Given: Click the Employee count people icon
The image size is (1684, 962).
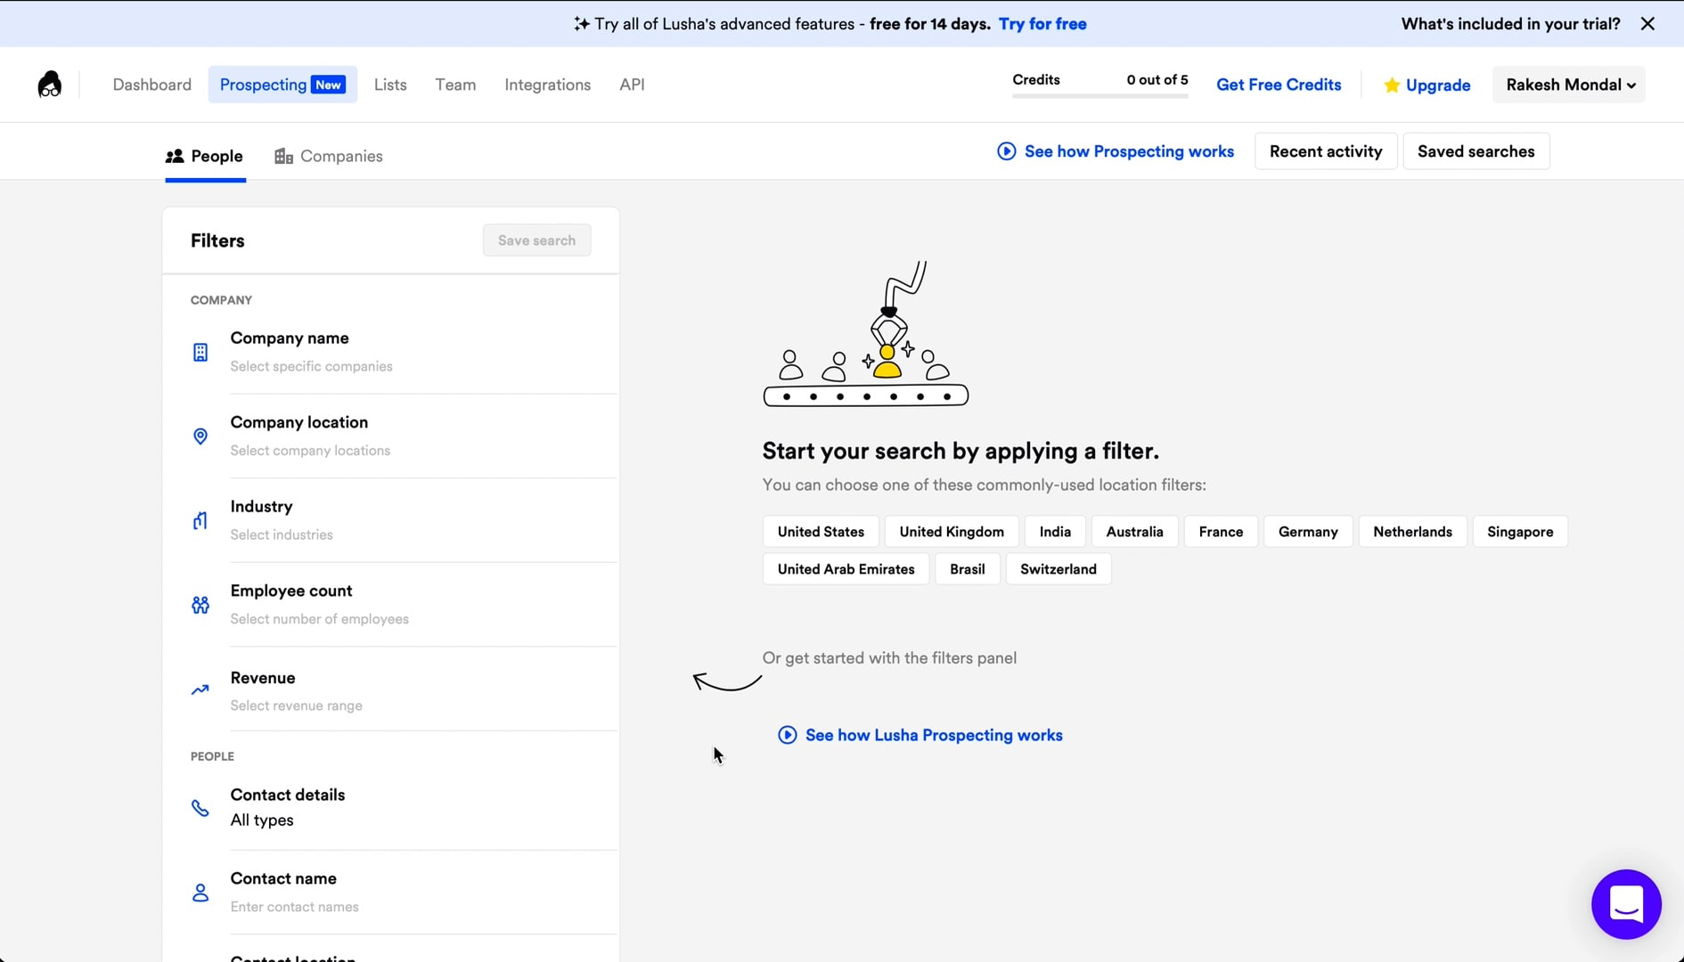Looking at the screenshot, I should point(200,605).
